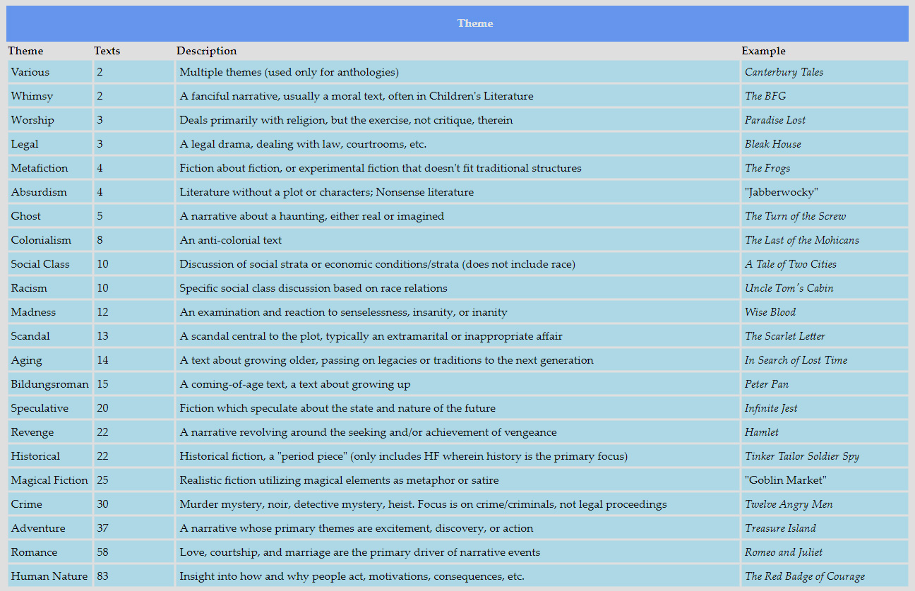Screen dimensions: 915x591
Task: Click A Tale of Two Cities example
Action: pos(791,264)
